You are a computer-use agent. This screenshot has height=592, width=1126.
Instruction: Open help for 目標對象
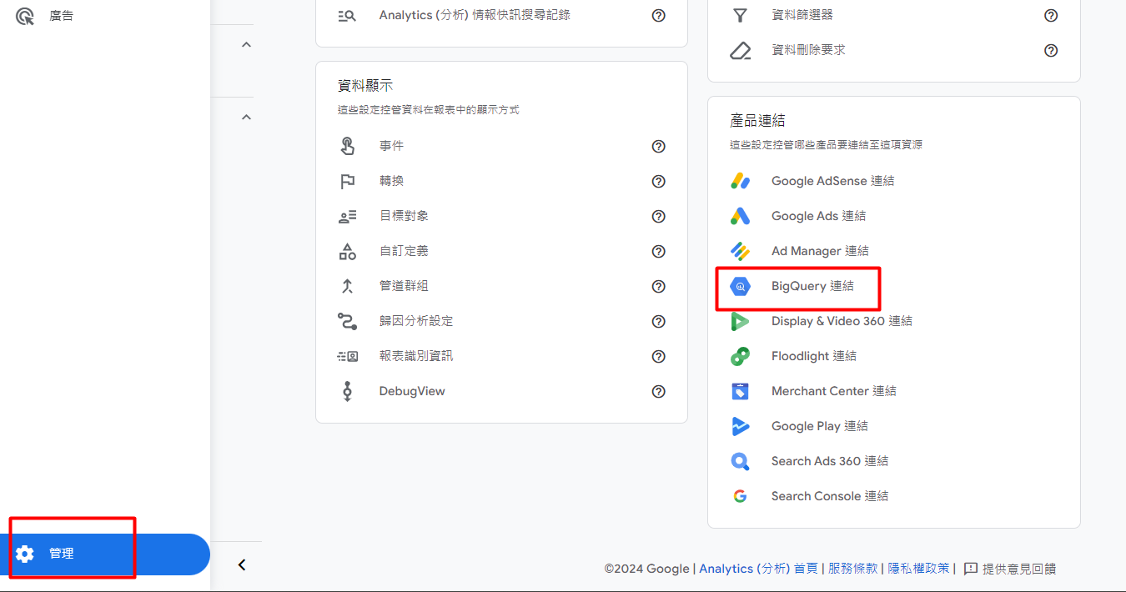tap(659, 216)
